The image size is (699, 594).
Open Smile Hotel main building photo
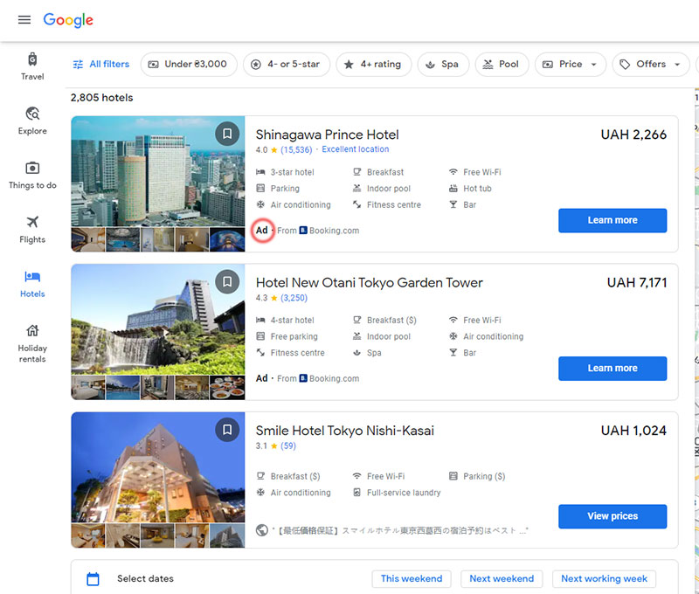(x=158, y=467)
